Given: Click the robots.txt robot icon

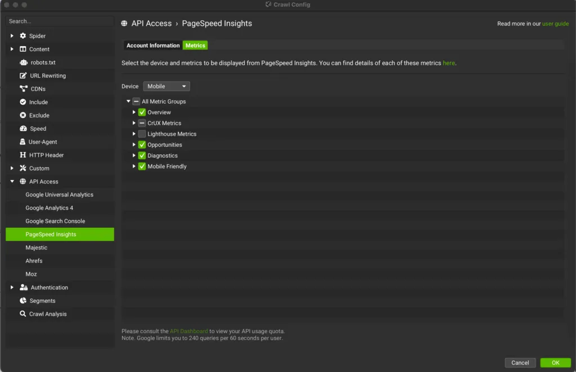Looking at the screenshot, I should click(x=24, y=62).
